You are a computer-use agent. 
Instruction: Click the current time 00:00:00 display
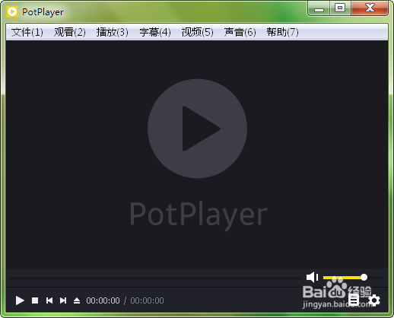(103, 301)
